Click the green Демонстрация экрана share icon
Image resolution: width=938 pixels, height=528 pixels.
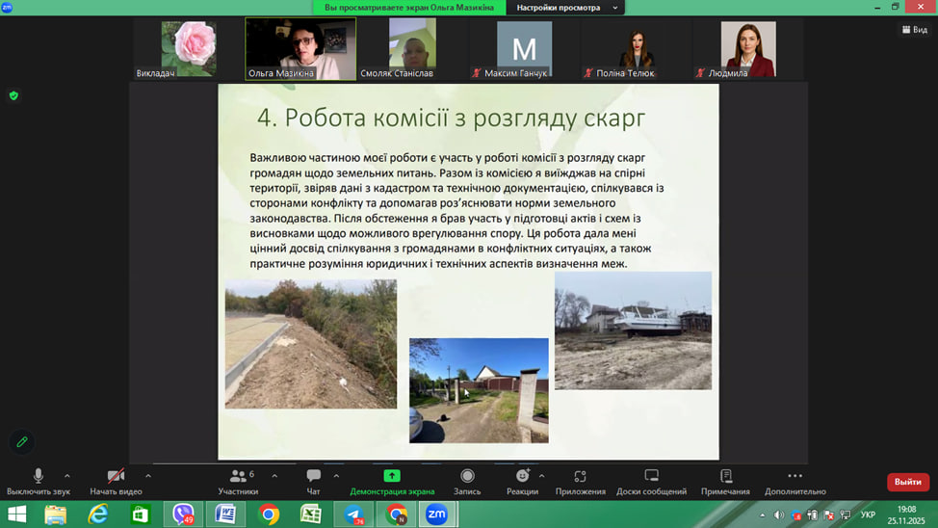392,476
